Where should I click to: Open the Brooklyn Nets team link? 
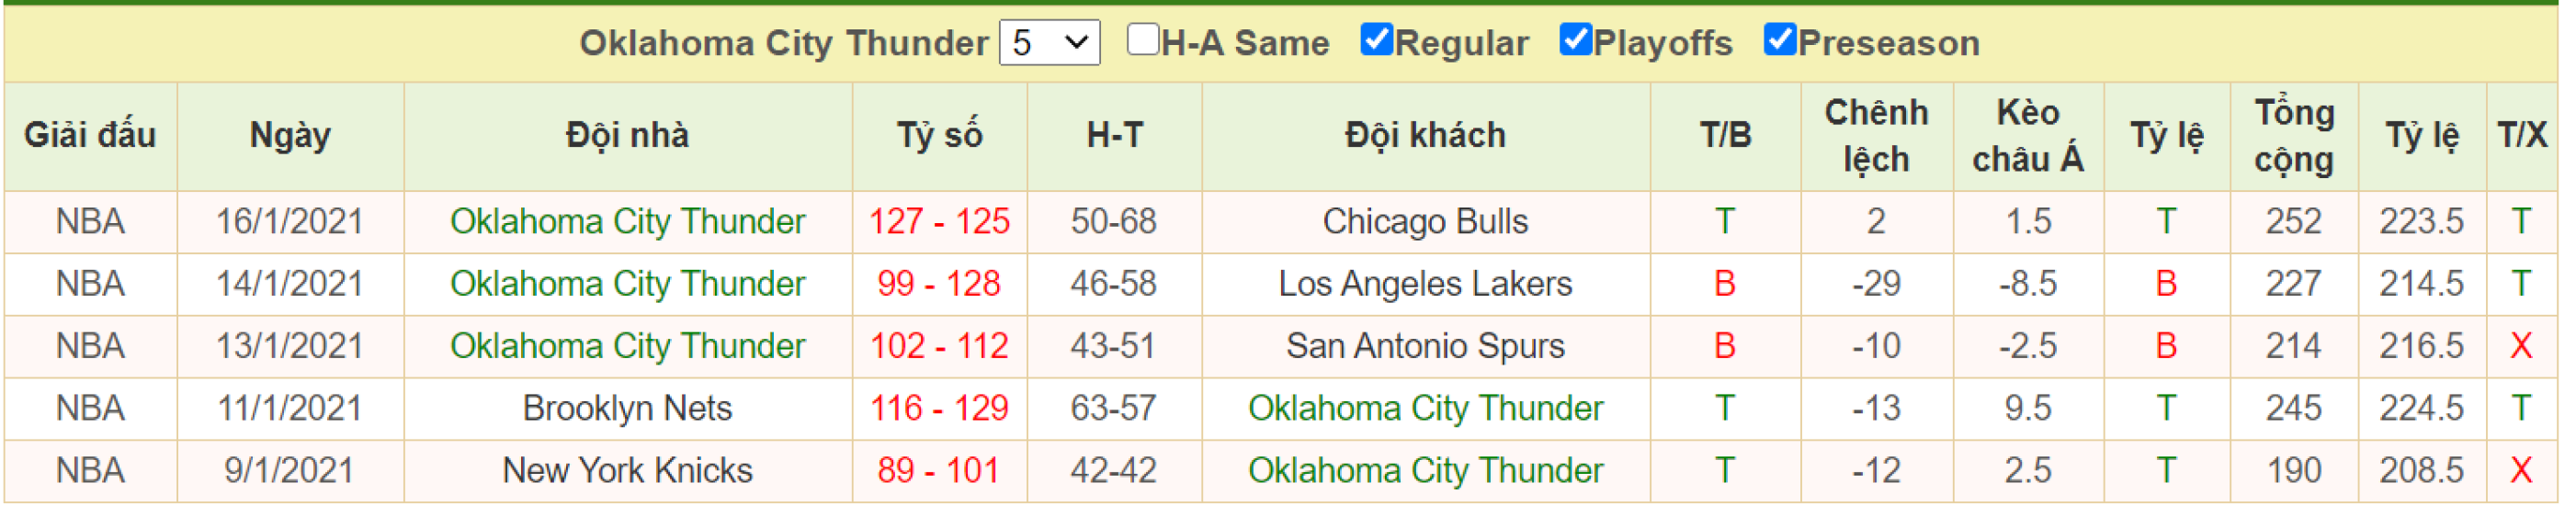pos(627,408)
